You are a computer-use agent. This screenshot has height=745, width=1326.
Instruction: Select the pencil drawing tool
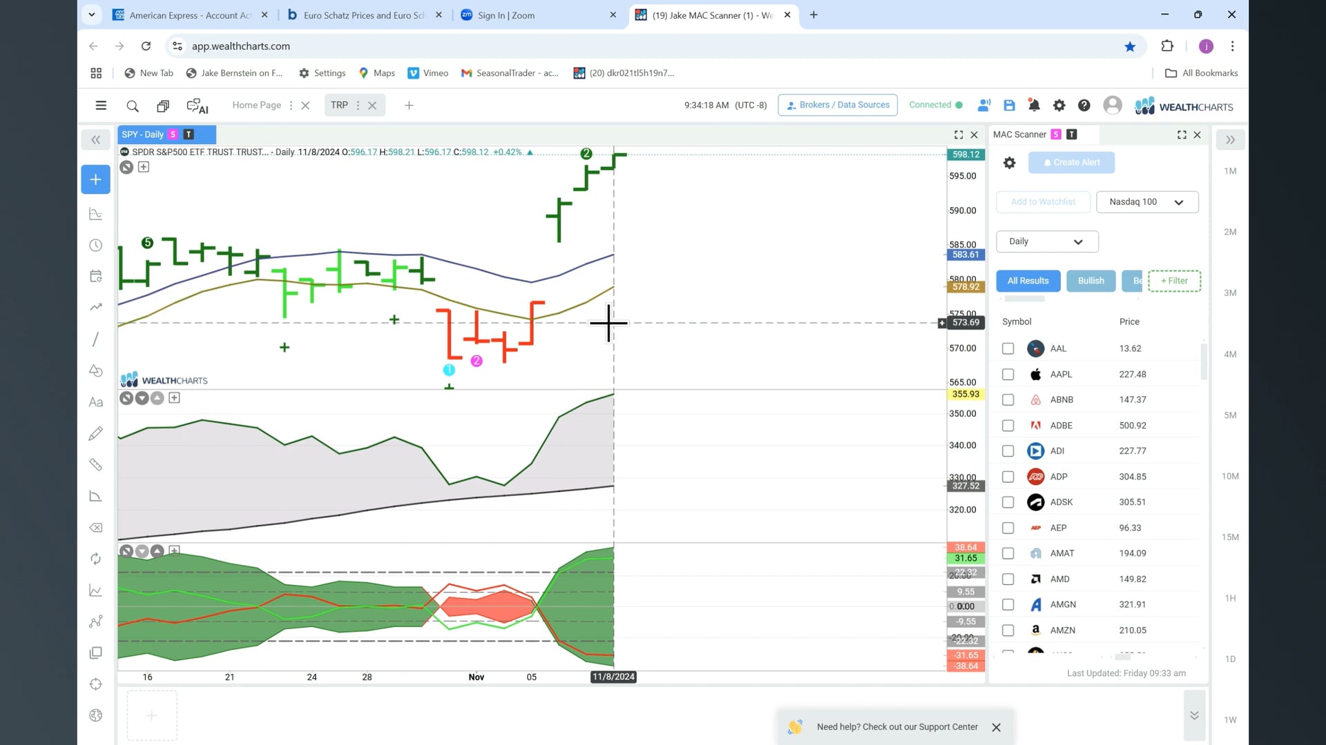point(96,433)
